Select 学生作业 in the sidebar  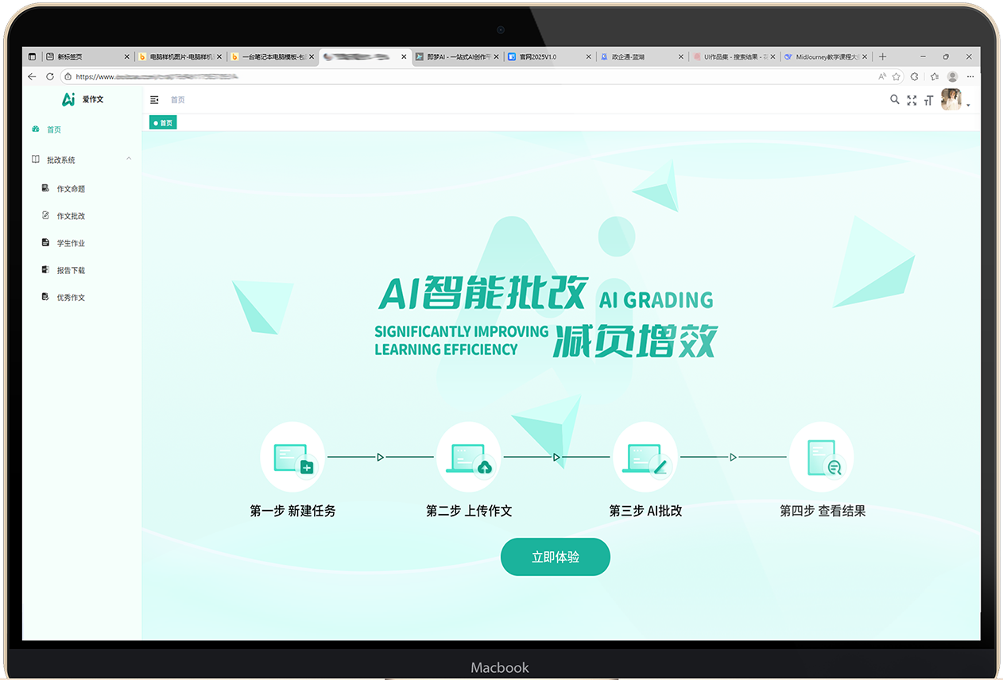pos(71,243)
